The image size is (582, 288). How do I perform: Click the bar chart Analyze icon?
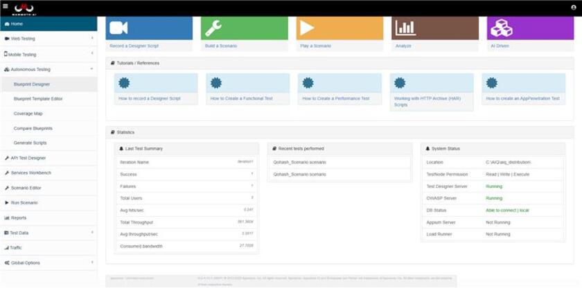tap(406, 28)
